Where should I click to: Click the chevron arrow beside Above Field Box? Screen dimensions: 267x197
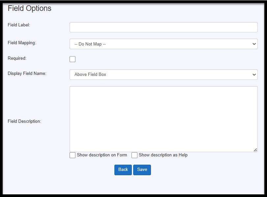click(254, 75)
